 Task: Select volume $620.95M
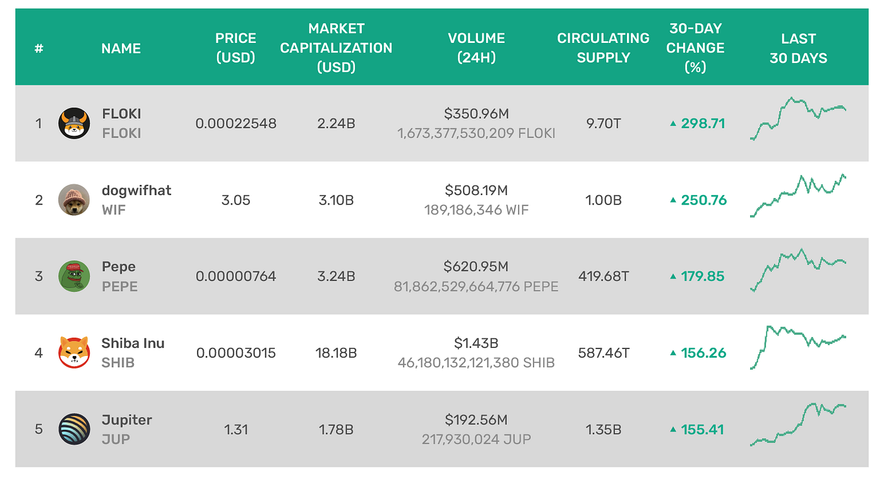[x=476, y=267]
